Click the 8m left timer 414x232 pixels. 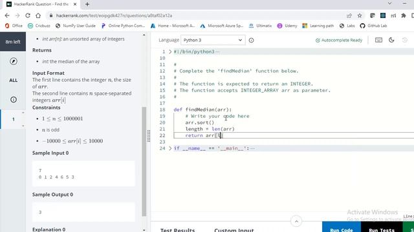pyautogui.click(x=13, y=41)
